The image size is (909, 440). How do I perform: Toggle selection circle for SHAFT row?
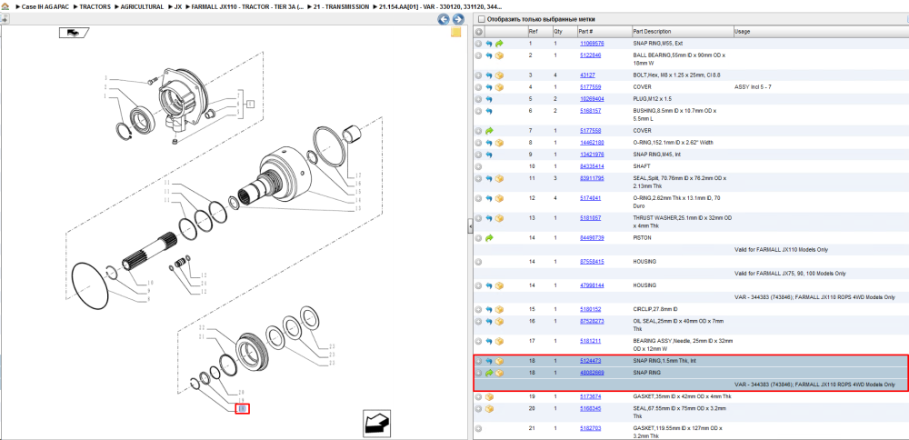[478, 166]
